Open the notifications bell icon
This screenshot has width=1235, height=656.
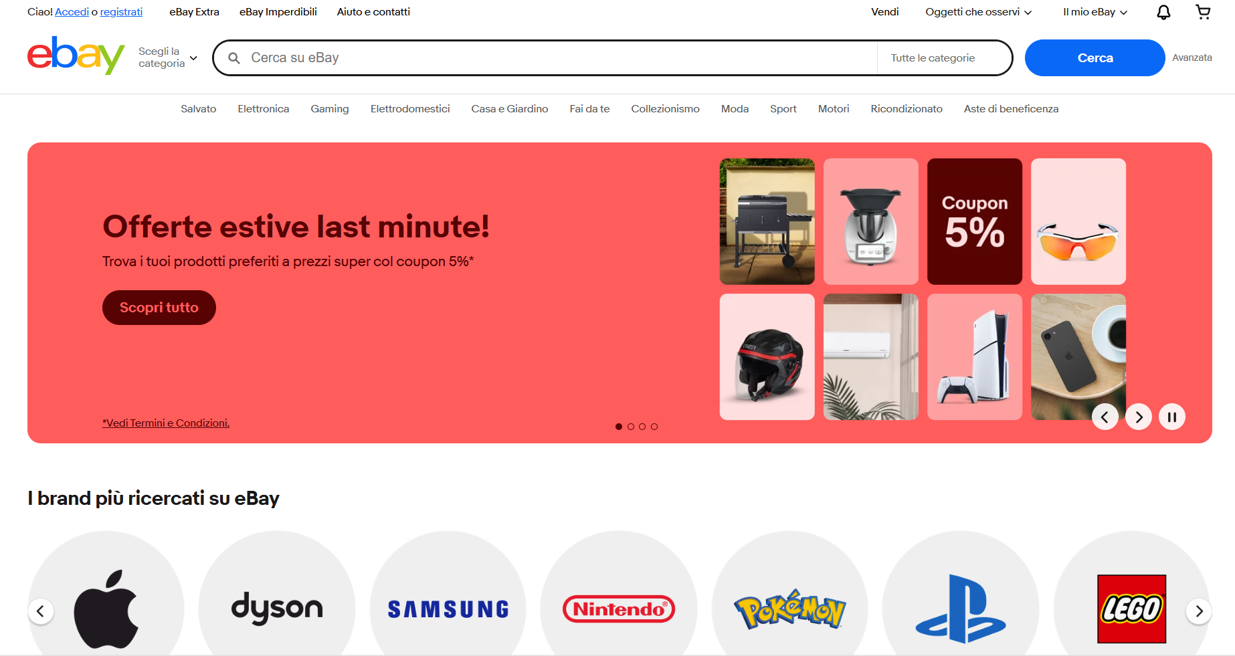pos(1163,12)
